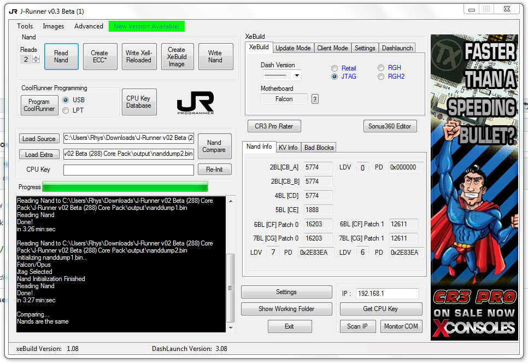Open the Tools menu

tap(25, 26)
